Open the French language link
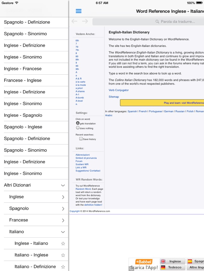The width and height of the screenshot is (204, 271). (x=143, y=111)
